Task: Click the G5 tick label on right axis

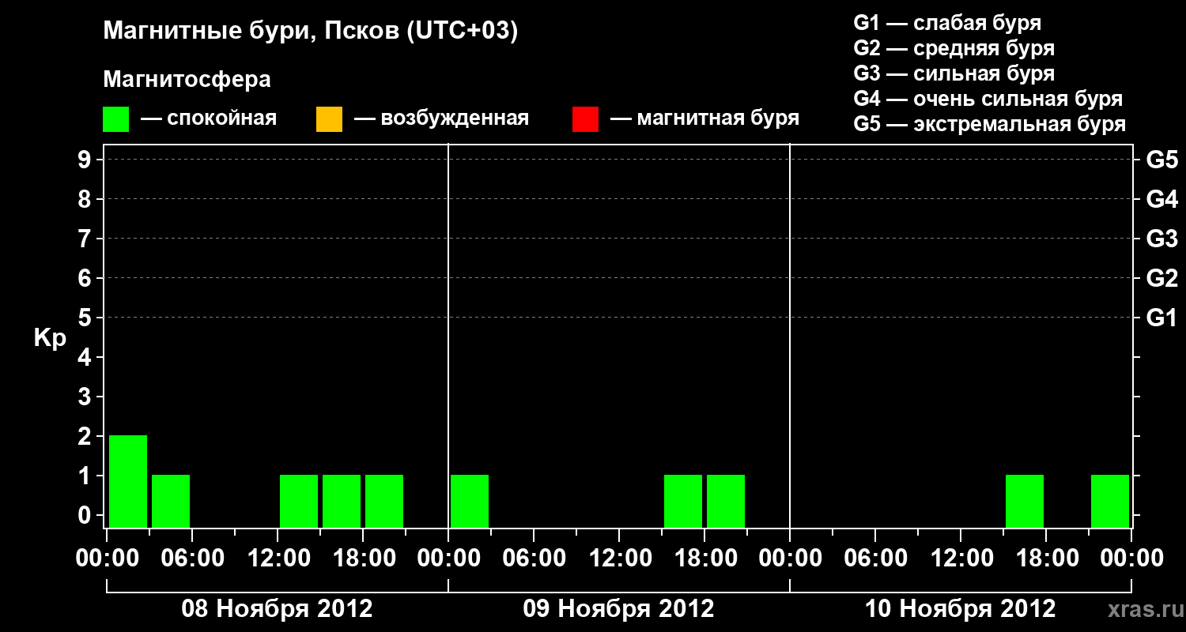Action: coord(1162,160)
